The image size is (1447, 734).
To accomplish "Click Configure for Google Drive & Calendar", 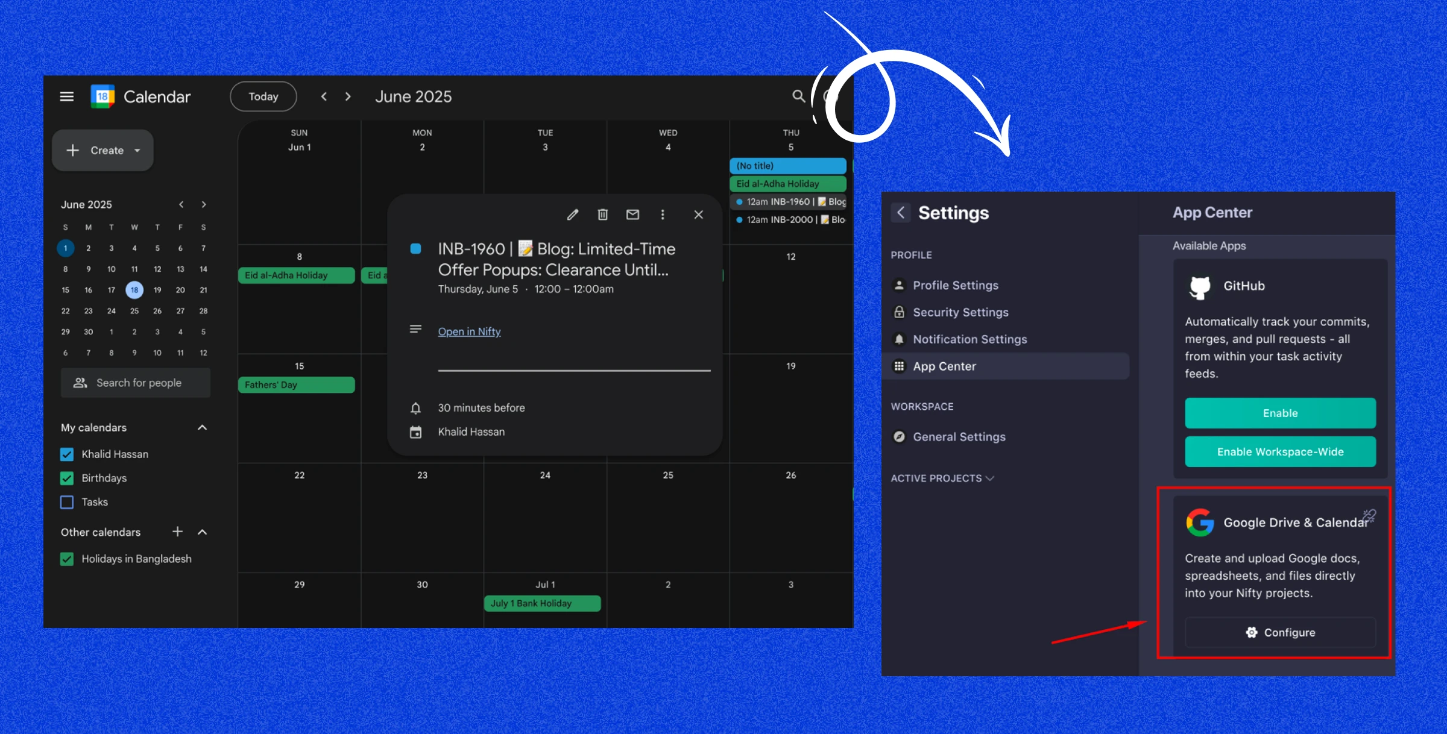I will [1281, 632].
